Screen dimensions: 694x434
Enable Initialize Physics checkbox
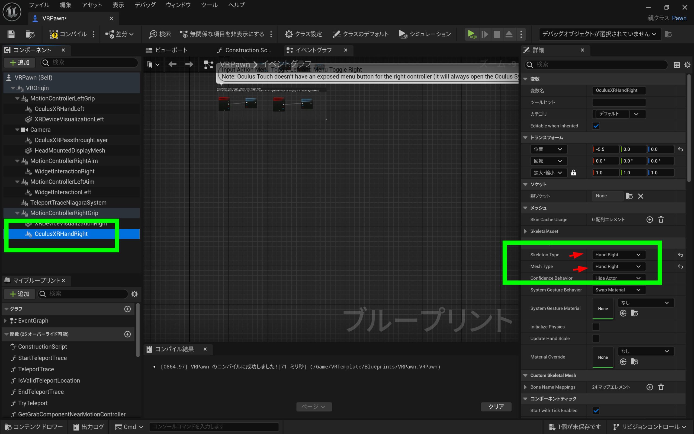point(596,327)
